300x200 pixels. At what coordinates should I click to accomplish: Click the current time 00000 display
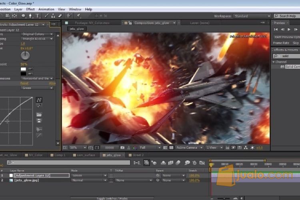[110, 148]
